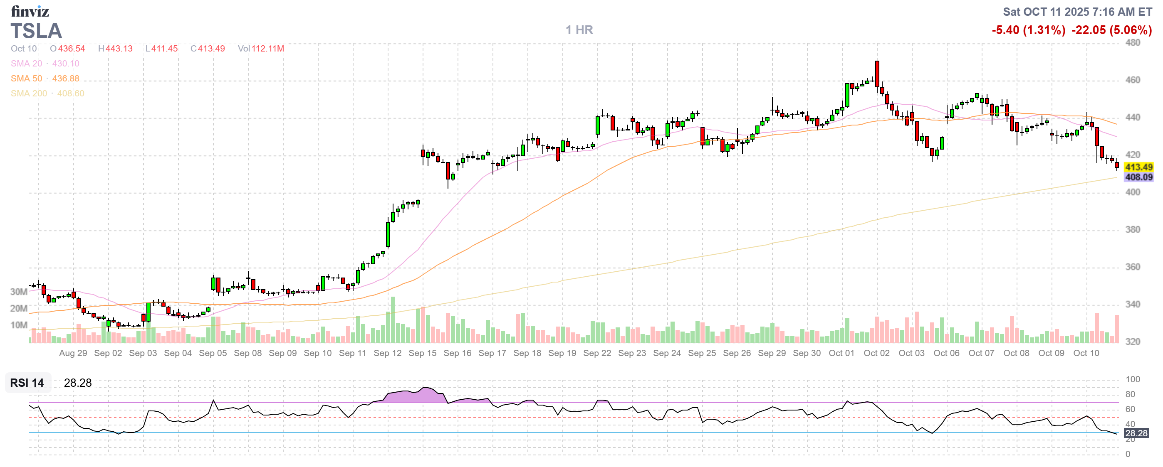Click the yellow 413.49 current price tag
The image size is (1163, 467).
(x=1138, y=167)
